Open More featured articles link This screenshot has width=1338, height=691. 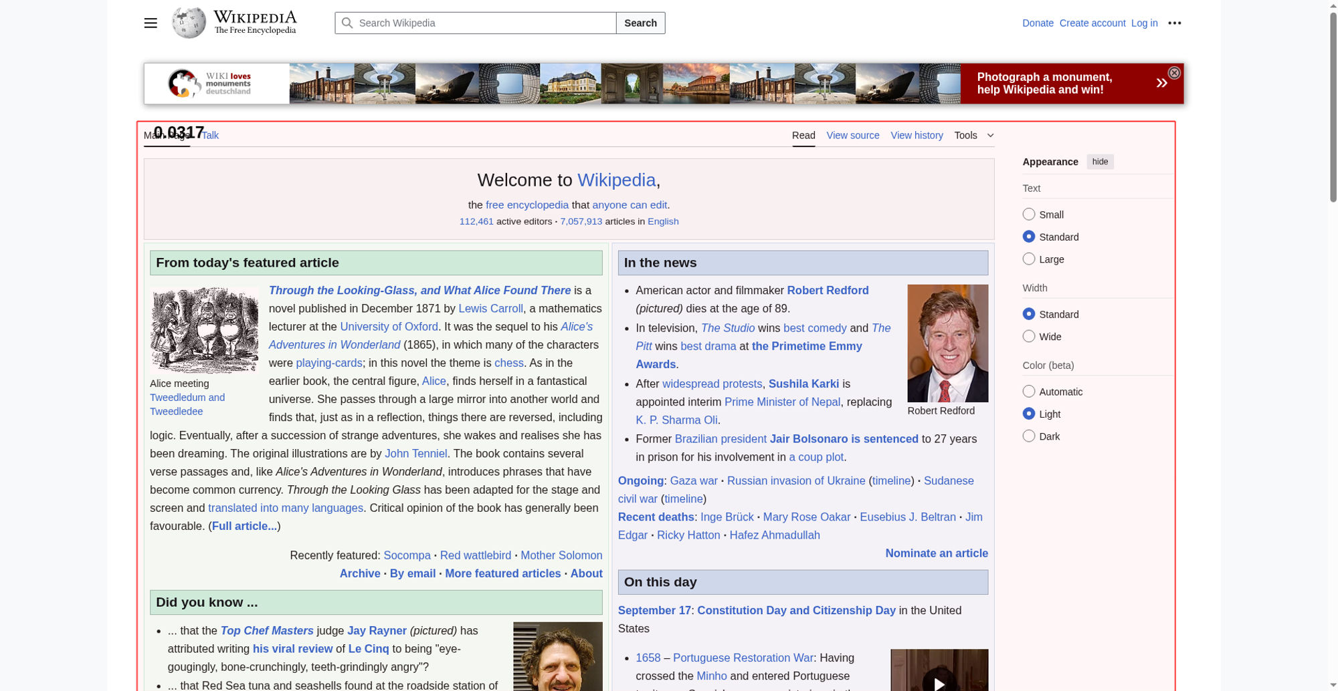coord(502,573)
